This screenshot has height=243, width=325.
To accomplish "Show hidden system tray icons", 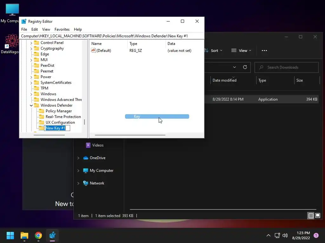I will point(269,235).
